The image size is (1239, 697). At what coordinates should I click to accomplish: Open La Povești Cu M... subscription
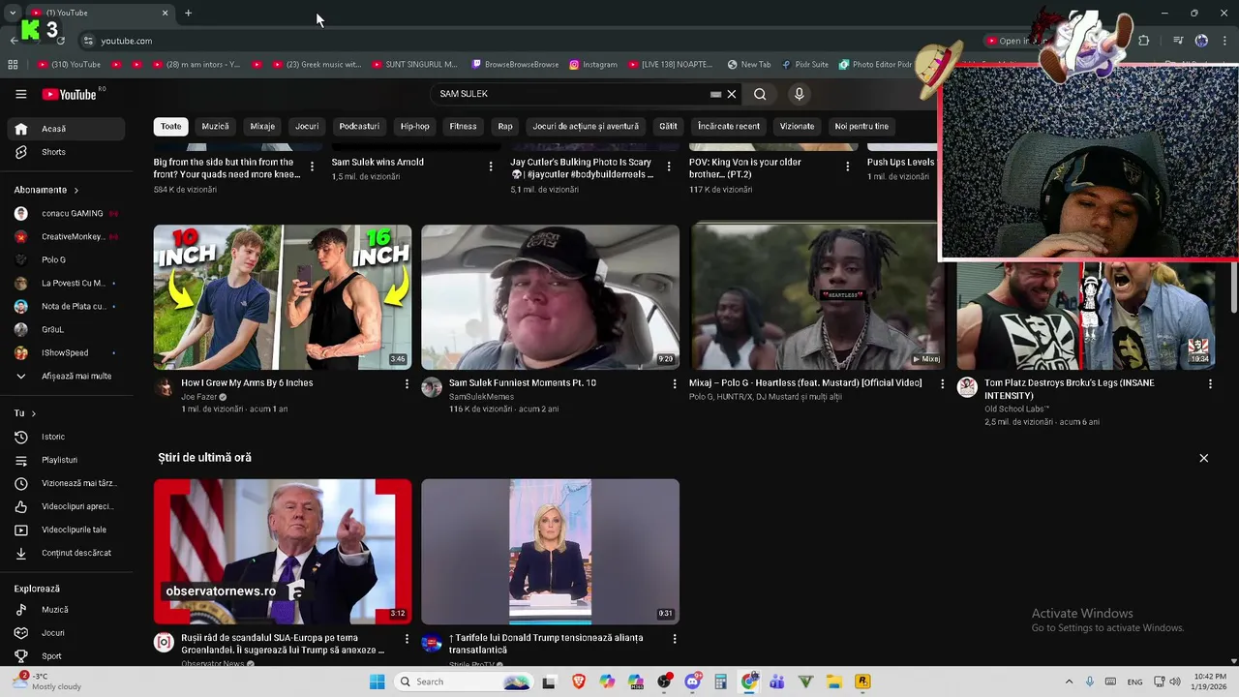(x=64, y=283)
